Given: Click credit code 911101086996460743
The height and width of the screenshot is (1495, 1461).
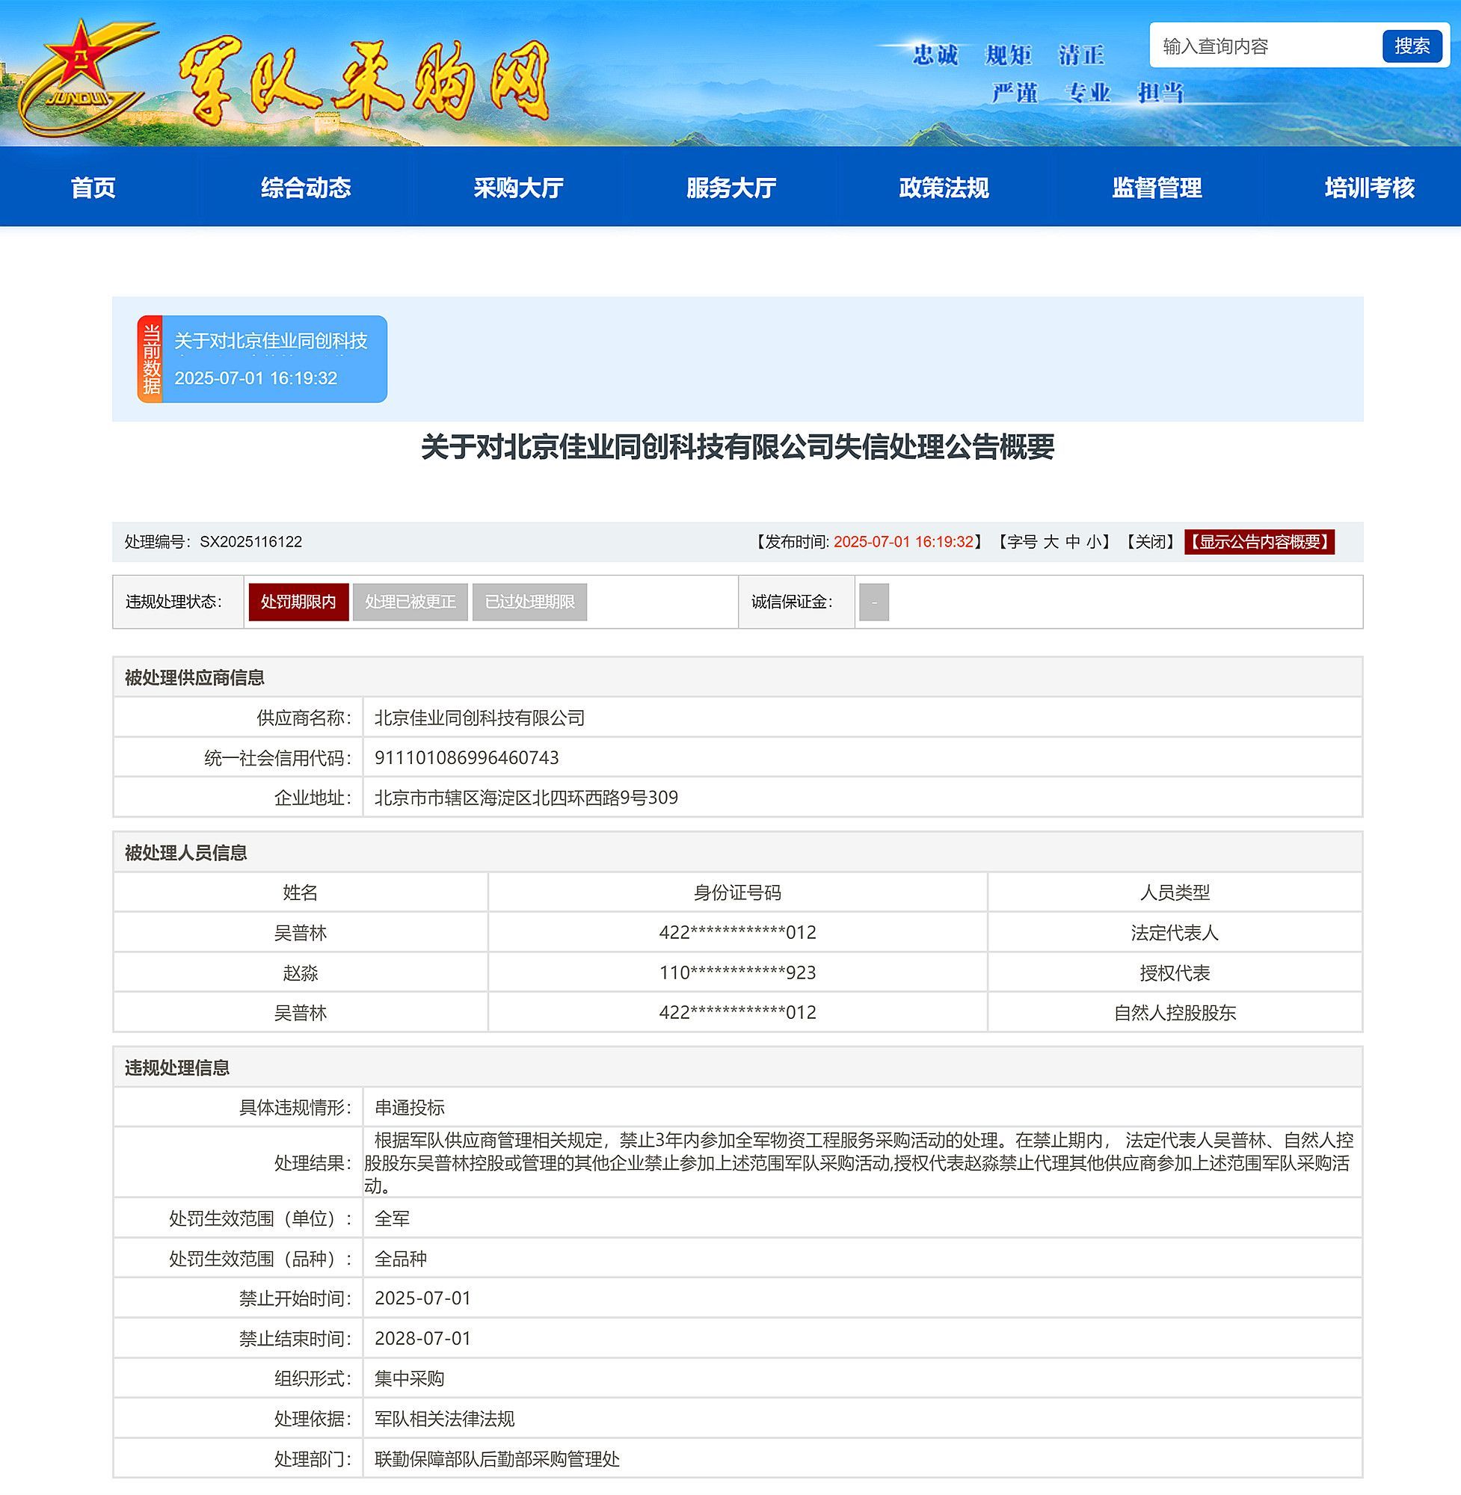Looking at the screenshot, I should [467, 758].
